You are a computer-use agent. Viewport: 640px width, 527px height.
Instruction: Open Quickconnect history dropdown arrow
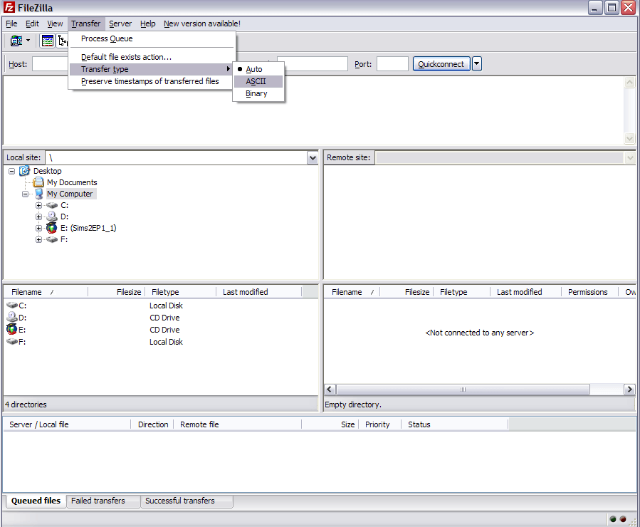(x=477, y=63)
